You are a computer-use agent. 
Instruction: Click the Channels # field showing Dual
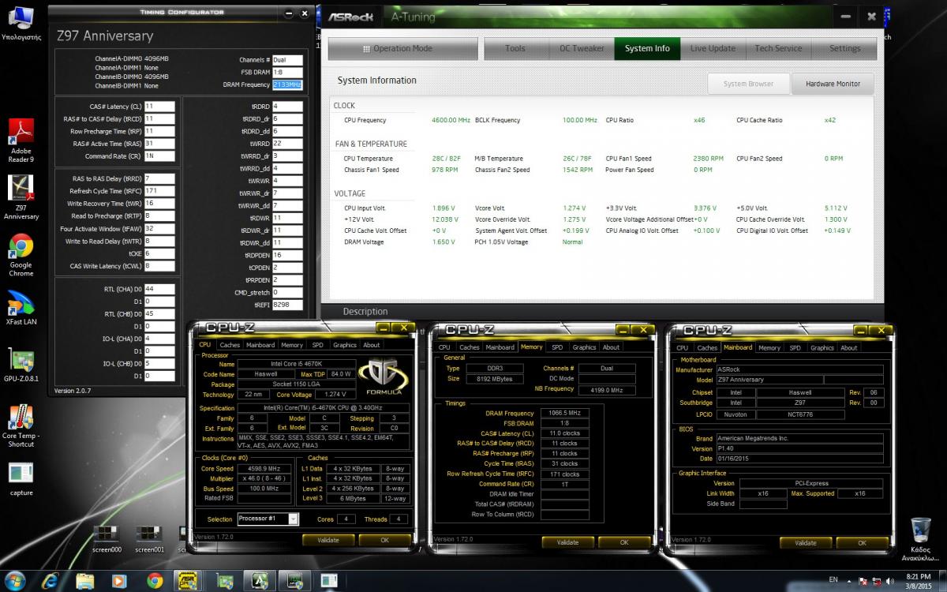[x=287, y=60]
